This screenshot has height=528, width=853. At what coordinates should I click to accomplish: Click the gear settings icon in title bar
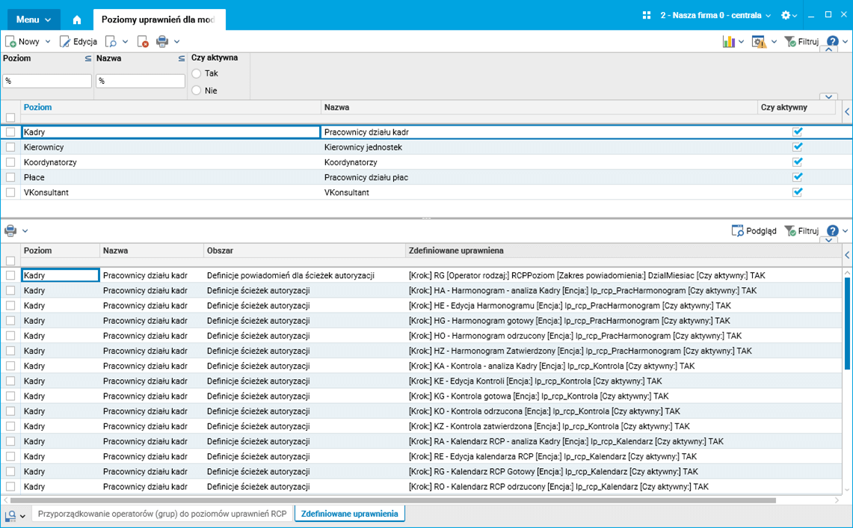pos(786,16)
